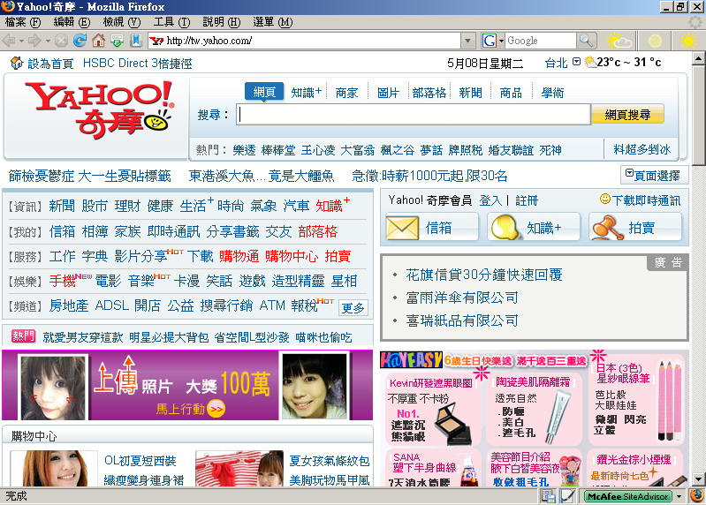Expand the 更多 channel list
This screenshot has width=706, height=505.
[x=353, y=307]
